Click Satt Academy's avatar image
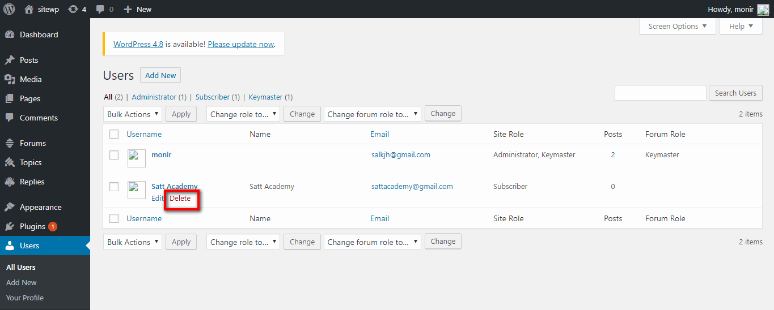Screen dimensions: 774x310 click(x=137, y=190)
